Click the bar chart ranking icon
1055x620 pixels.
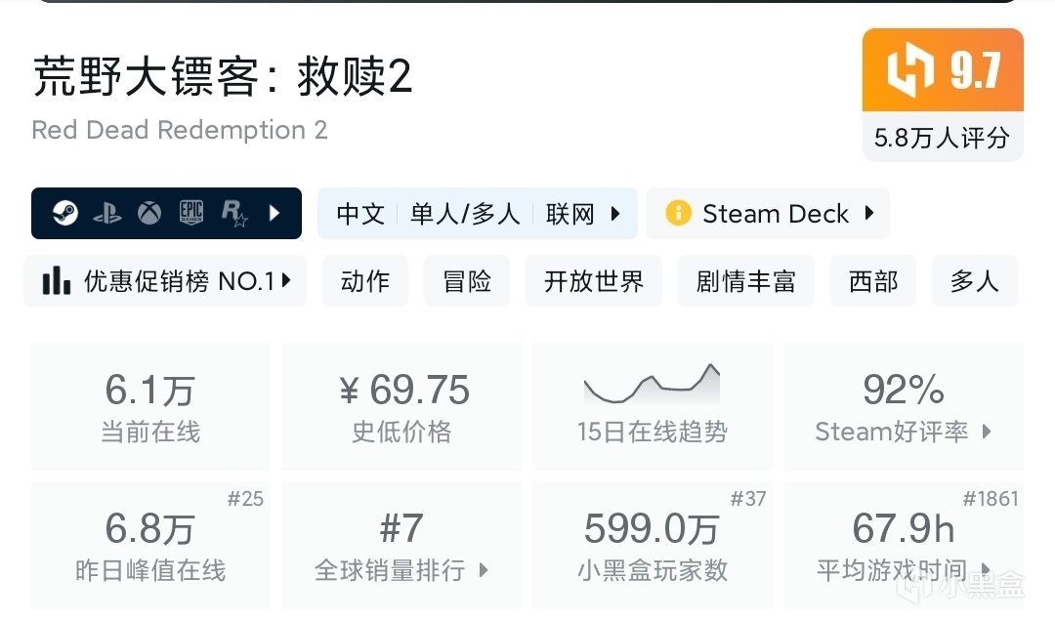click(57, 281)
